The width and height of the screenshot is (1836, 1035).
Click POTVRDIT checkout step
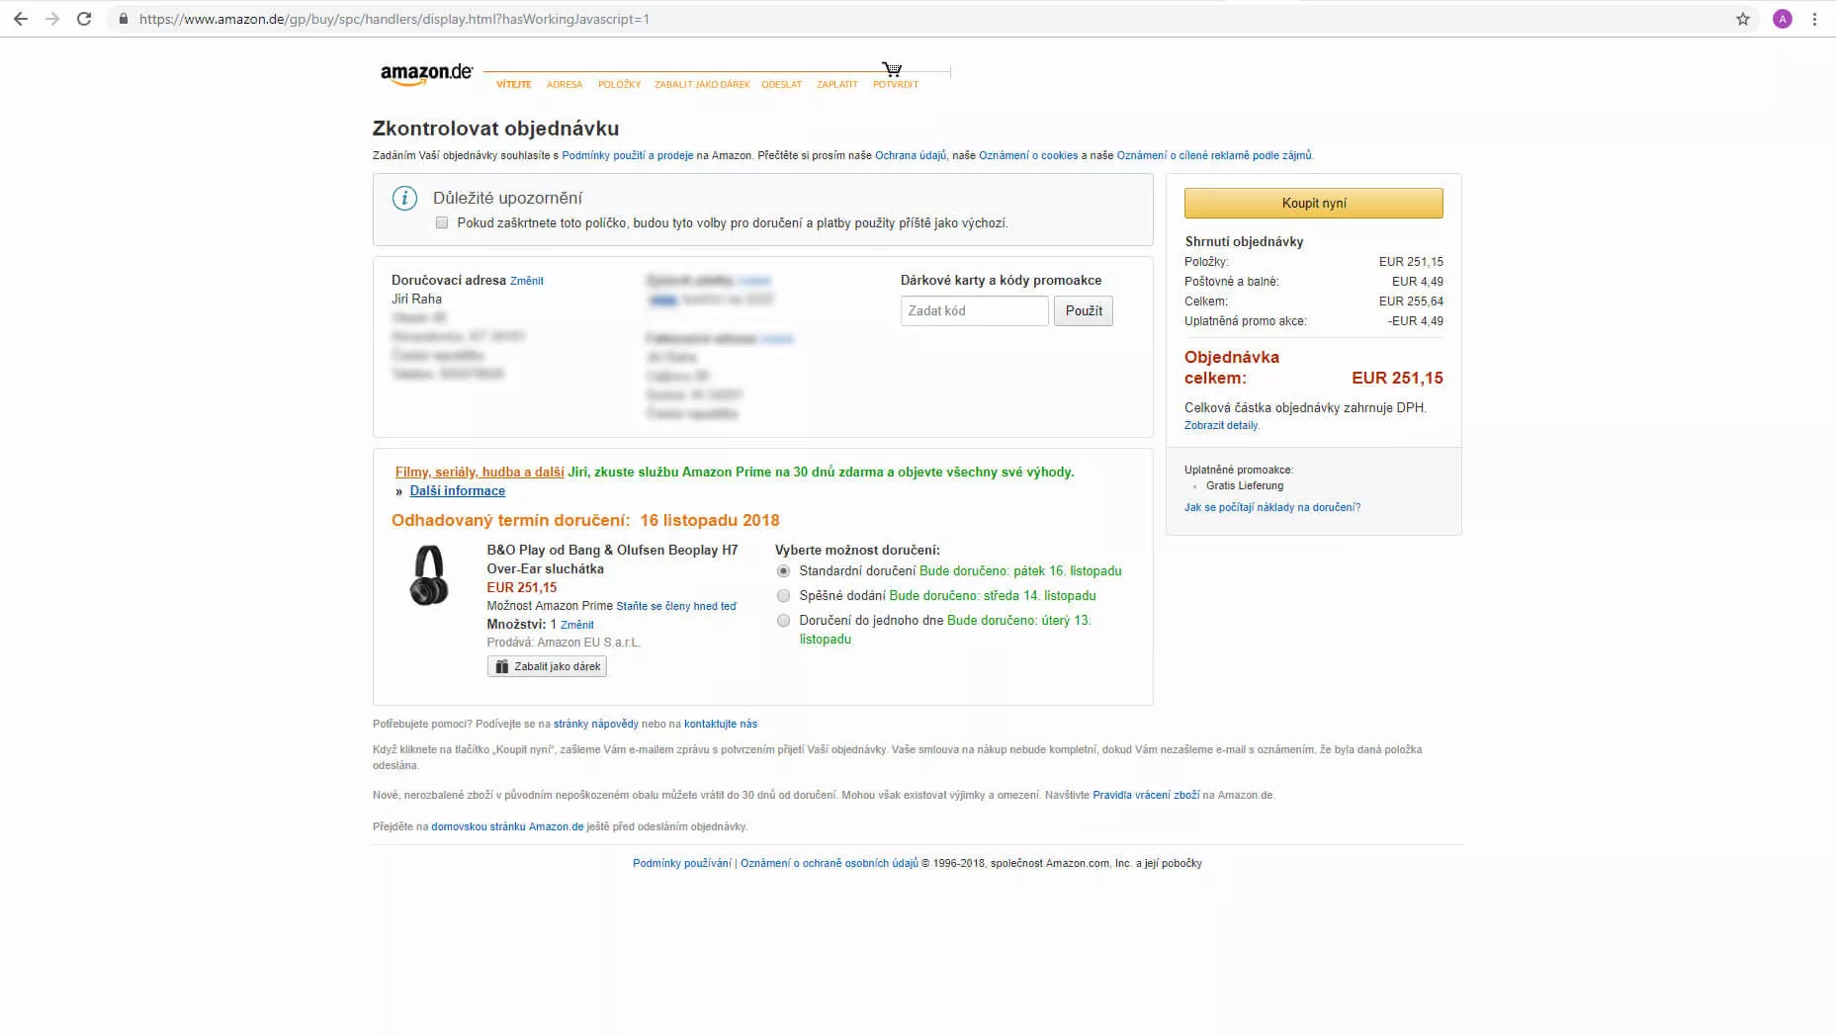click(896, 85)
